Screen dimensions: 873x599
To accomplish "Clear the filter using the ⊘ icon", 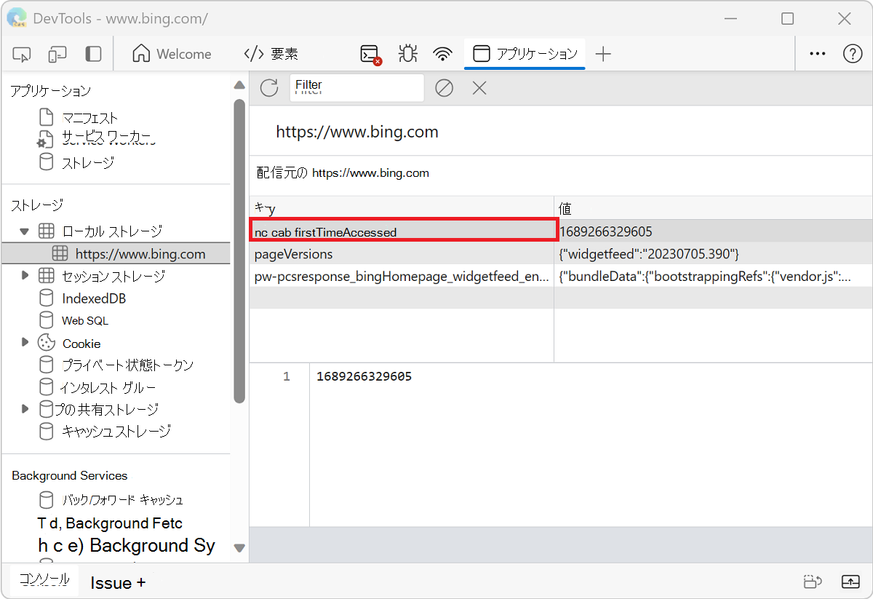I will [445, 87].
